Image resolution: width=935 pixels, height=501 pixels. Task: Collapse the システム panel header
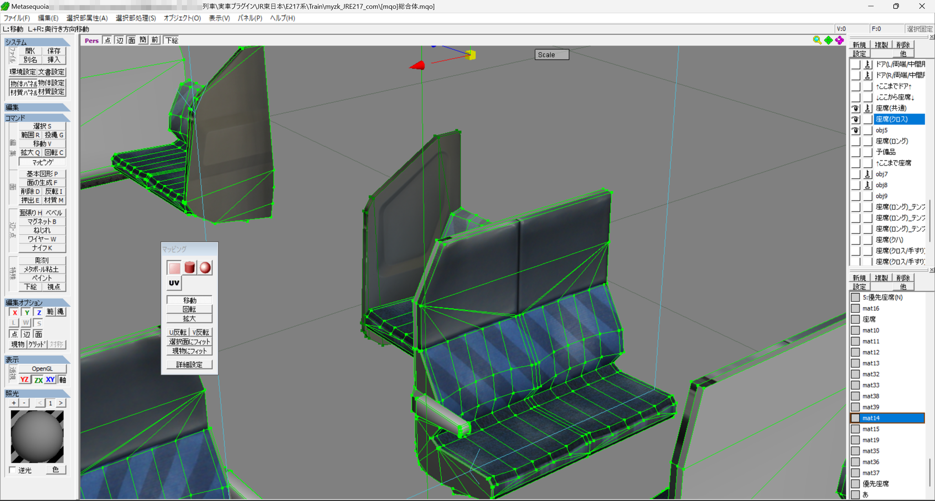37,42
